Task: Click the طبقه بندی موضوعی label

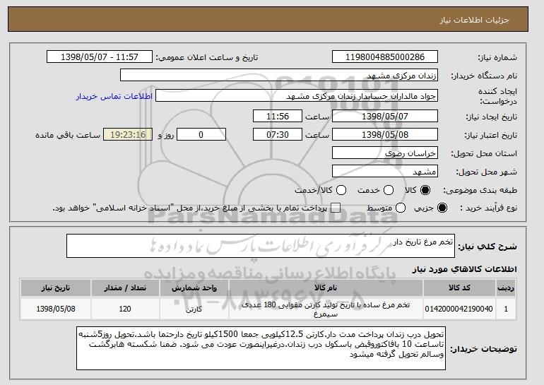Action: (480, 190)
